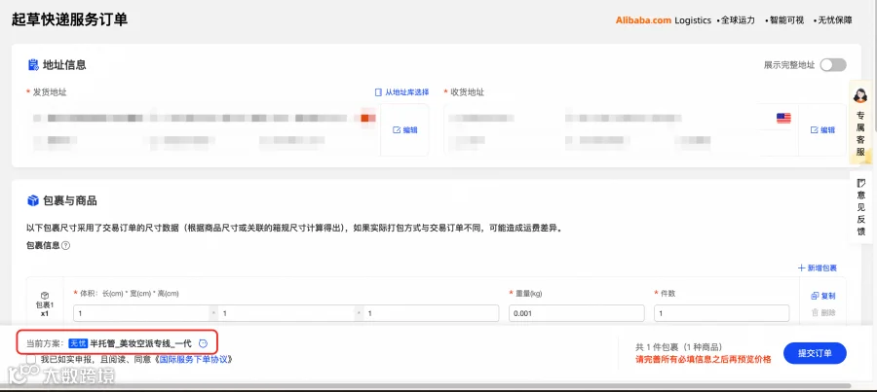Click the package and goods box icon
Viewport: 877px width, 392px height.
coord(33,200)
